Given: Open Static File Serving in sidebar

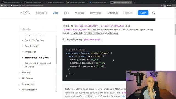Looking at the screenshot, I should point(34,40).
